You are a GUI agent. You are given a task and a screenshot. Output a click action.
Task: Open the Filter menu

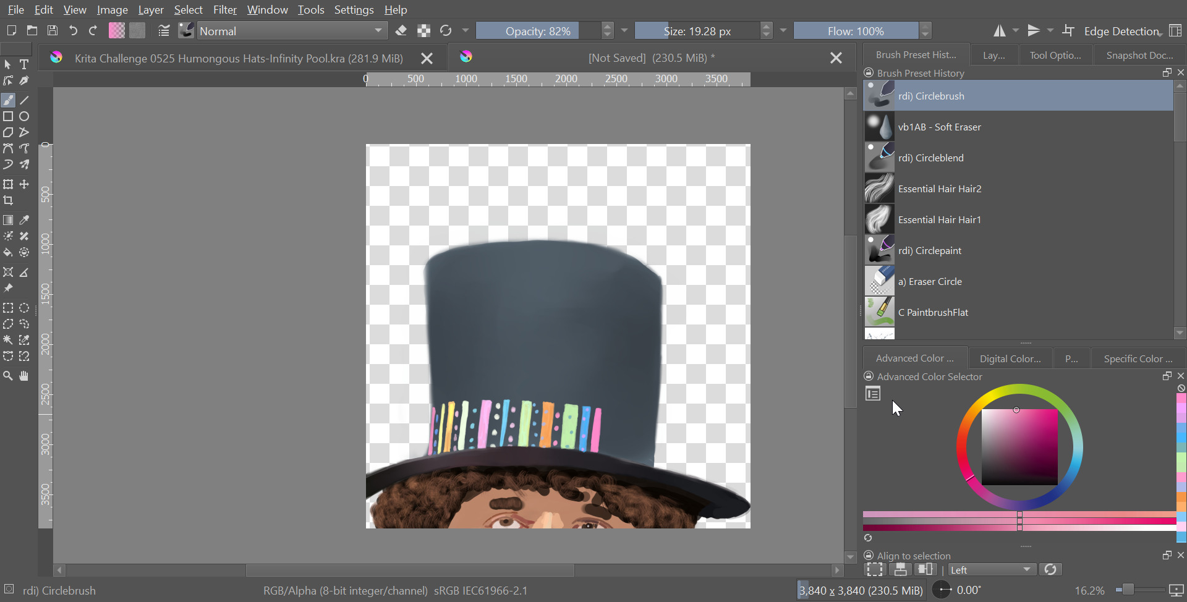pyautogui.click(x=224, y=10)
